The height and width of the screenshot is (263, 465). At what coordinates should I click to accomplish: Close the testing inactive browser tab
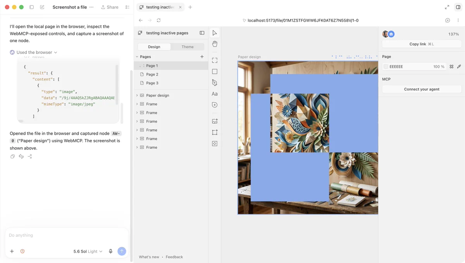180,7
